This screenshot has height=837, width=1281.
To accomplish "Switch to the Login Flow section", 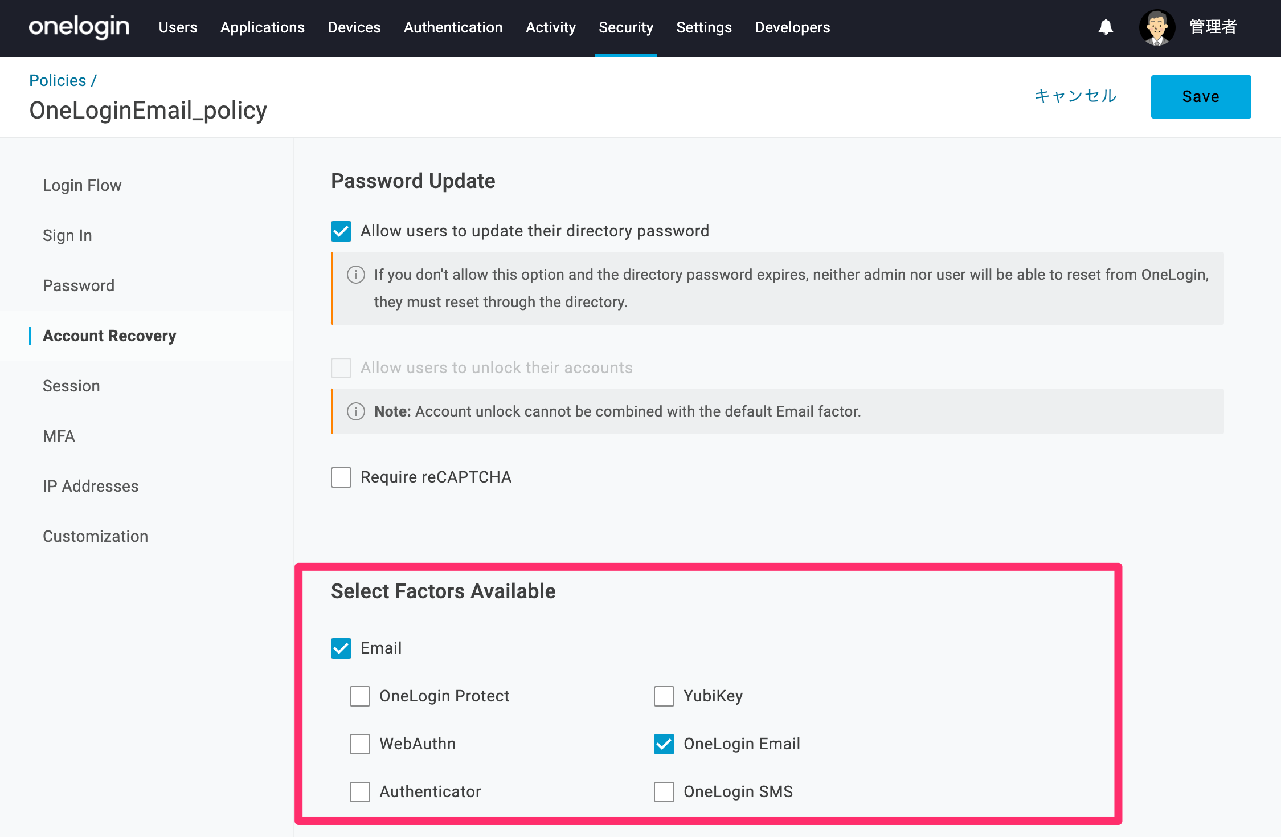I will point(82,186).
